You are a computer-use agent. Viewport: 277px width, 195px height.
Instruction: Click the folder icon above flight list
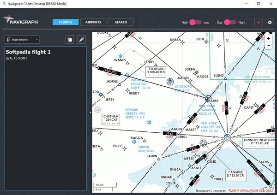pos(70,40)
